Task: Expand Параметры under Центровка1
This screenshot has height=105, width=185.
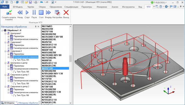Action: tap(8, 36)
